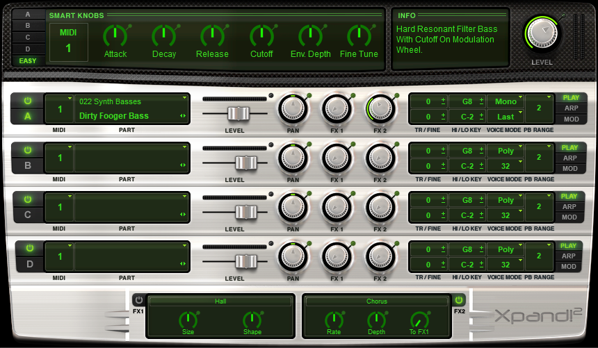Click the PAN knob of part C
Screen dimensions: 598x348
click(x=293, y=208)
